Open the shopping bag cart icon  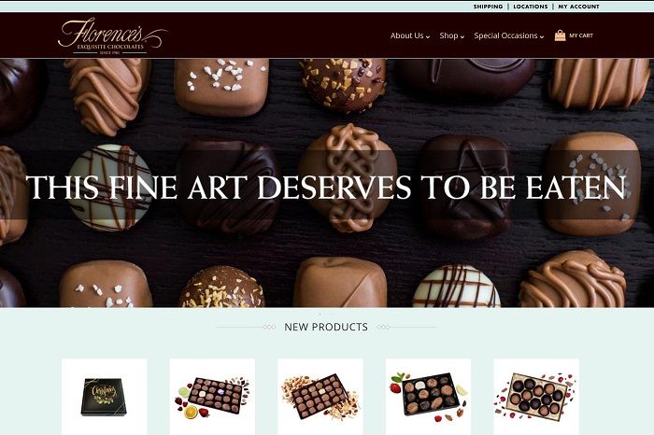(x=560, y=35)
